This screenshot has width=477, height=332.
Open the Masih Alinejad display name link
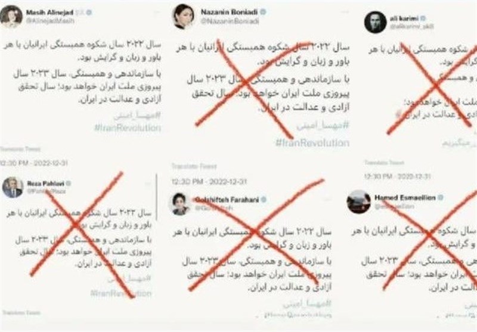coord(49,13)
